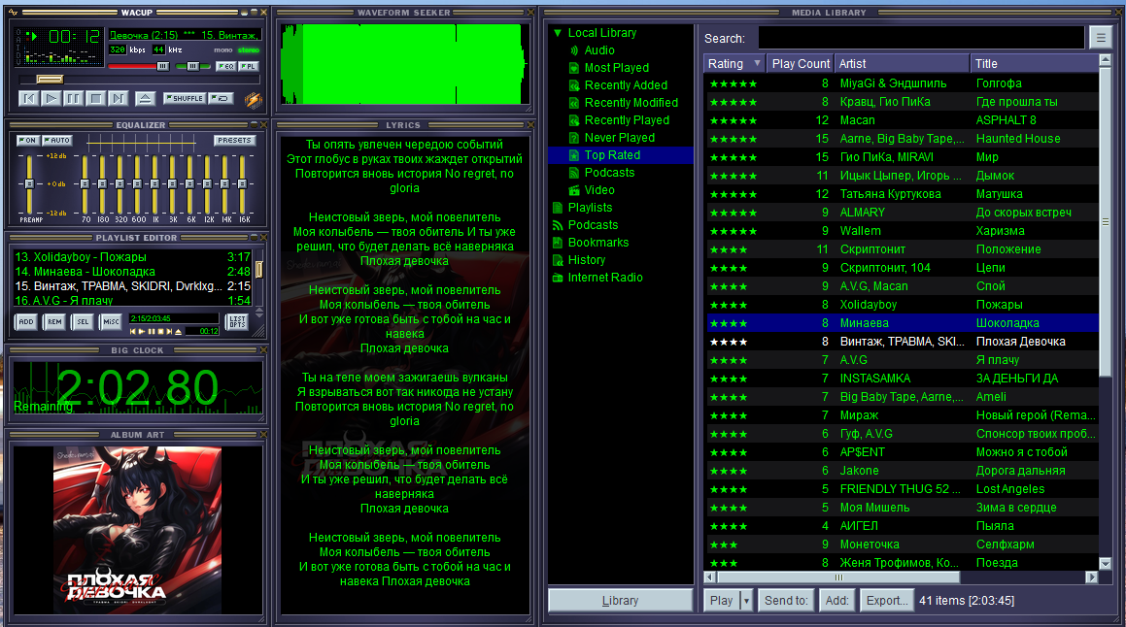Image resolution: width=1126 pixels, height=627 pixels.
Task: Click the waveform seeker display
Action: tap(403, 64)
